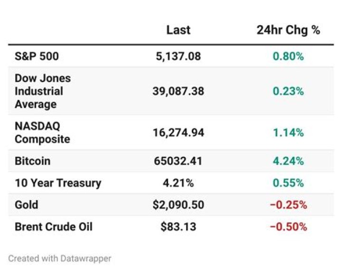Click the Bitcoin price 65032.41
The height and width of the screenshot is (272, 342).
point(178,161)
